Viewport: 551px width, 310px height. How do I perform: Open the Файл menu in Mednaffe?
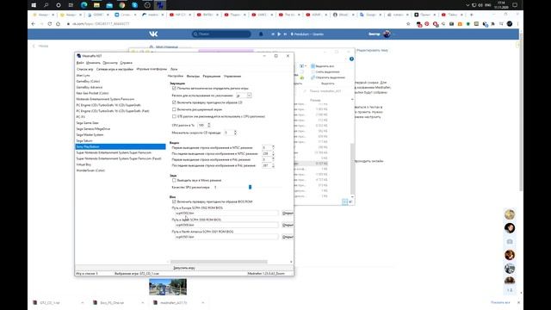(80, 63)
